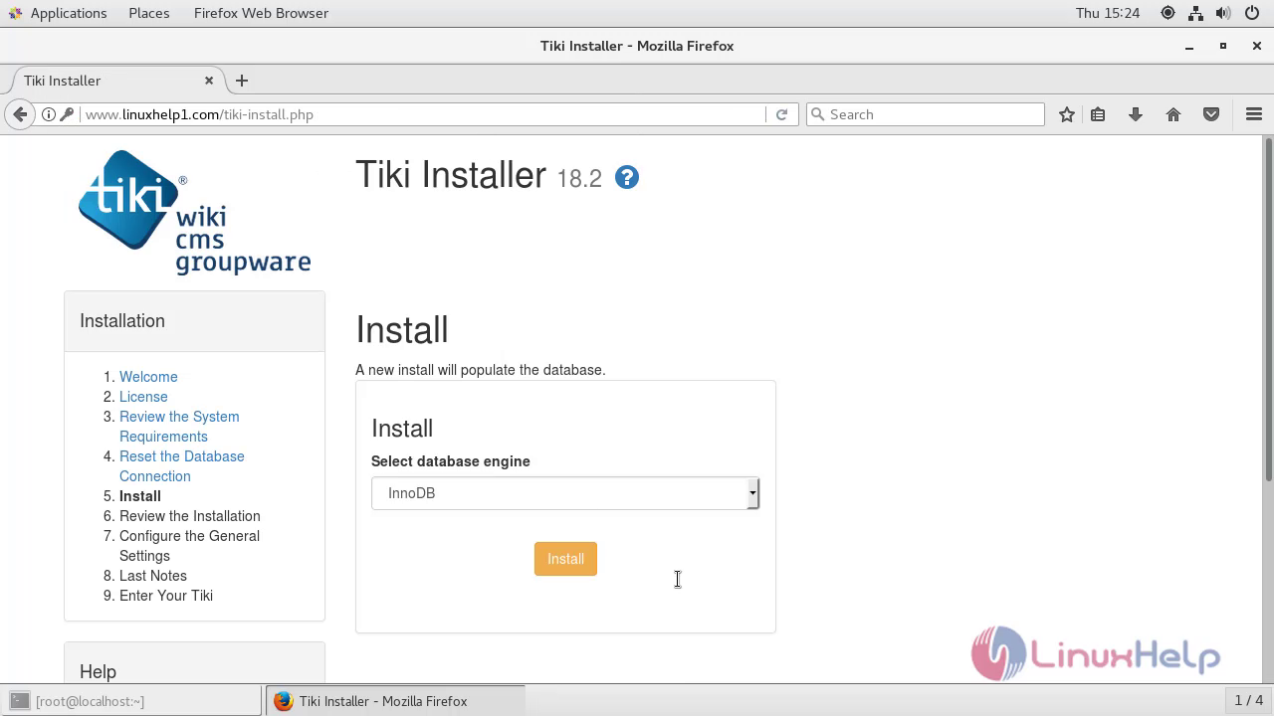The image size is (1274, 716).
Task: Click the "Installation" panel heading
Action: tap(122, 321)
